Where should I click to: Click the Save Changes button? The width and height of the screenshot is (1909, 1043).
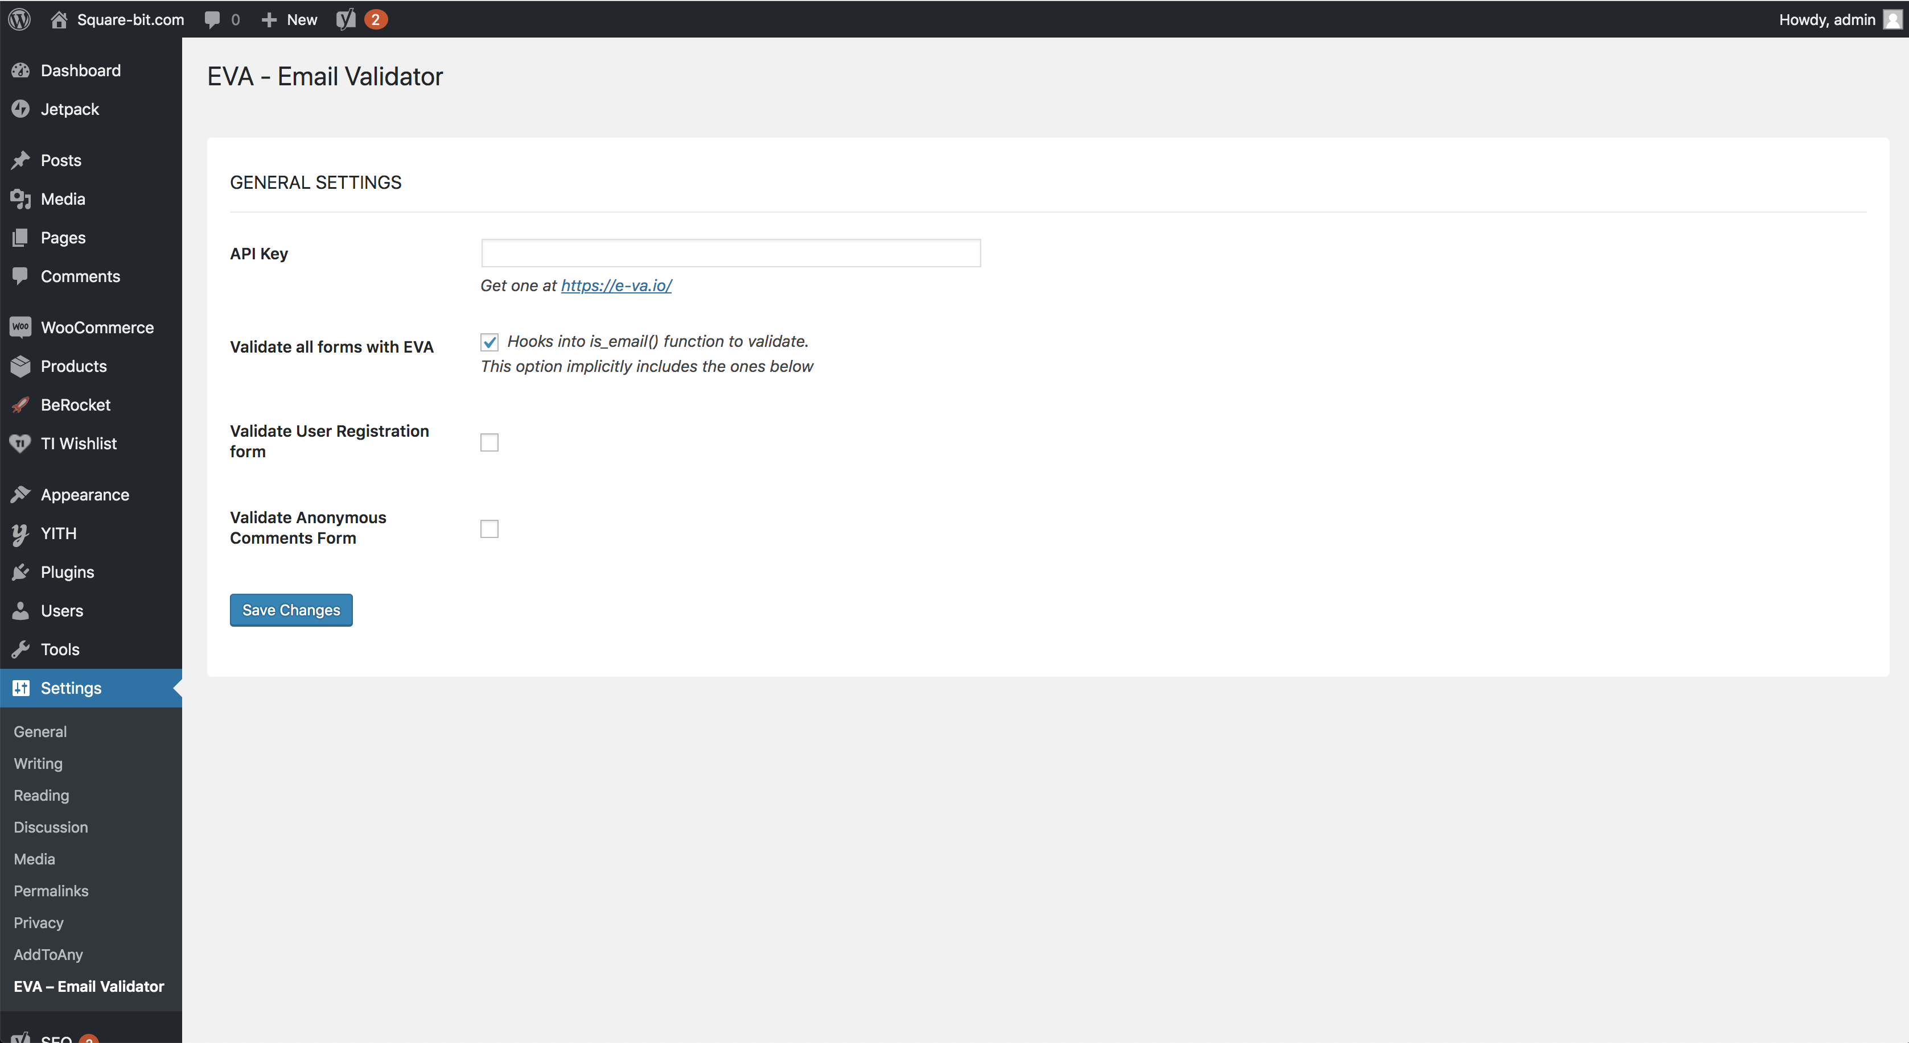[291, 610]
